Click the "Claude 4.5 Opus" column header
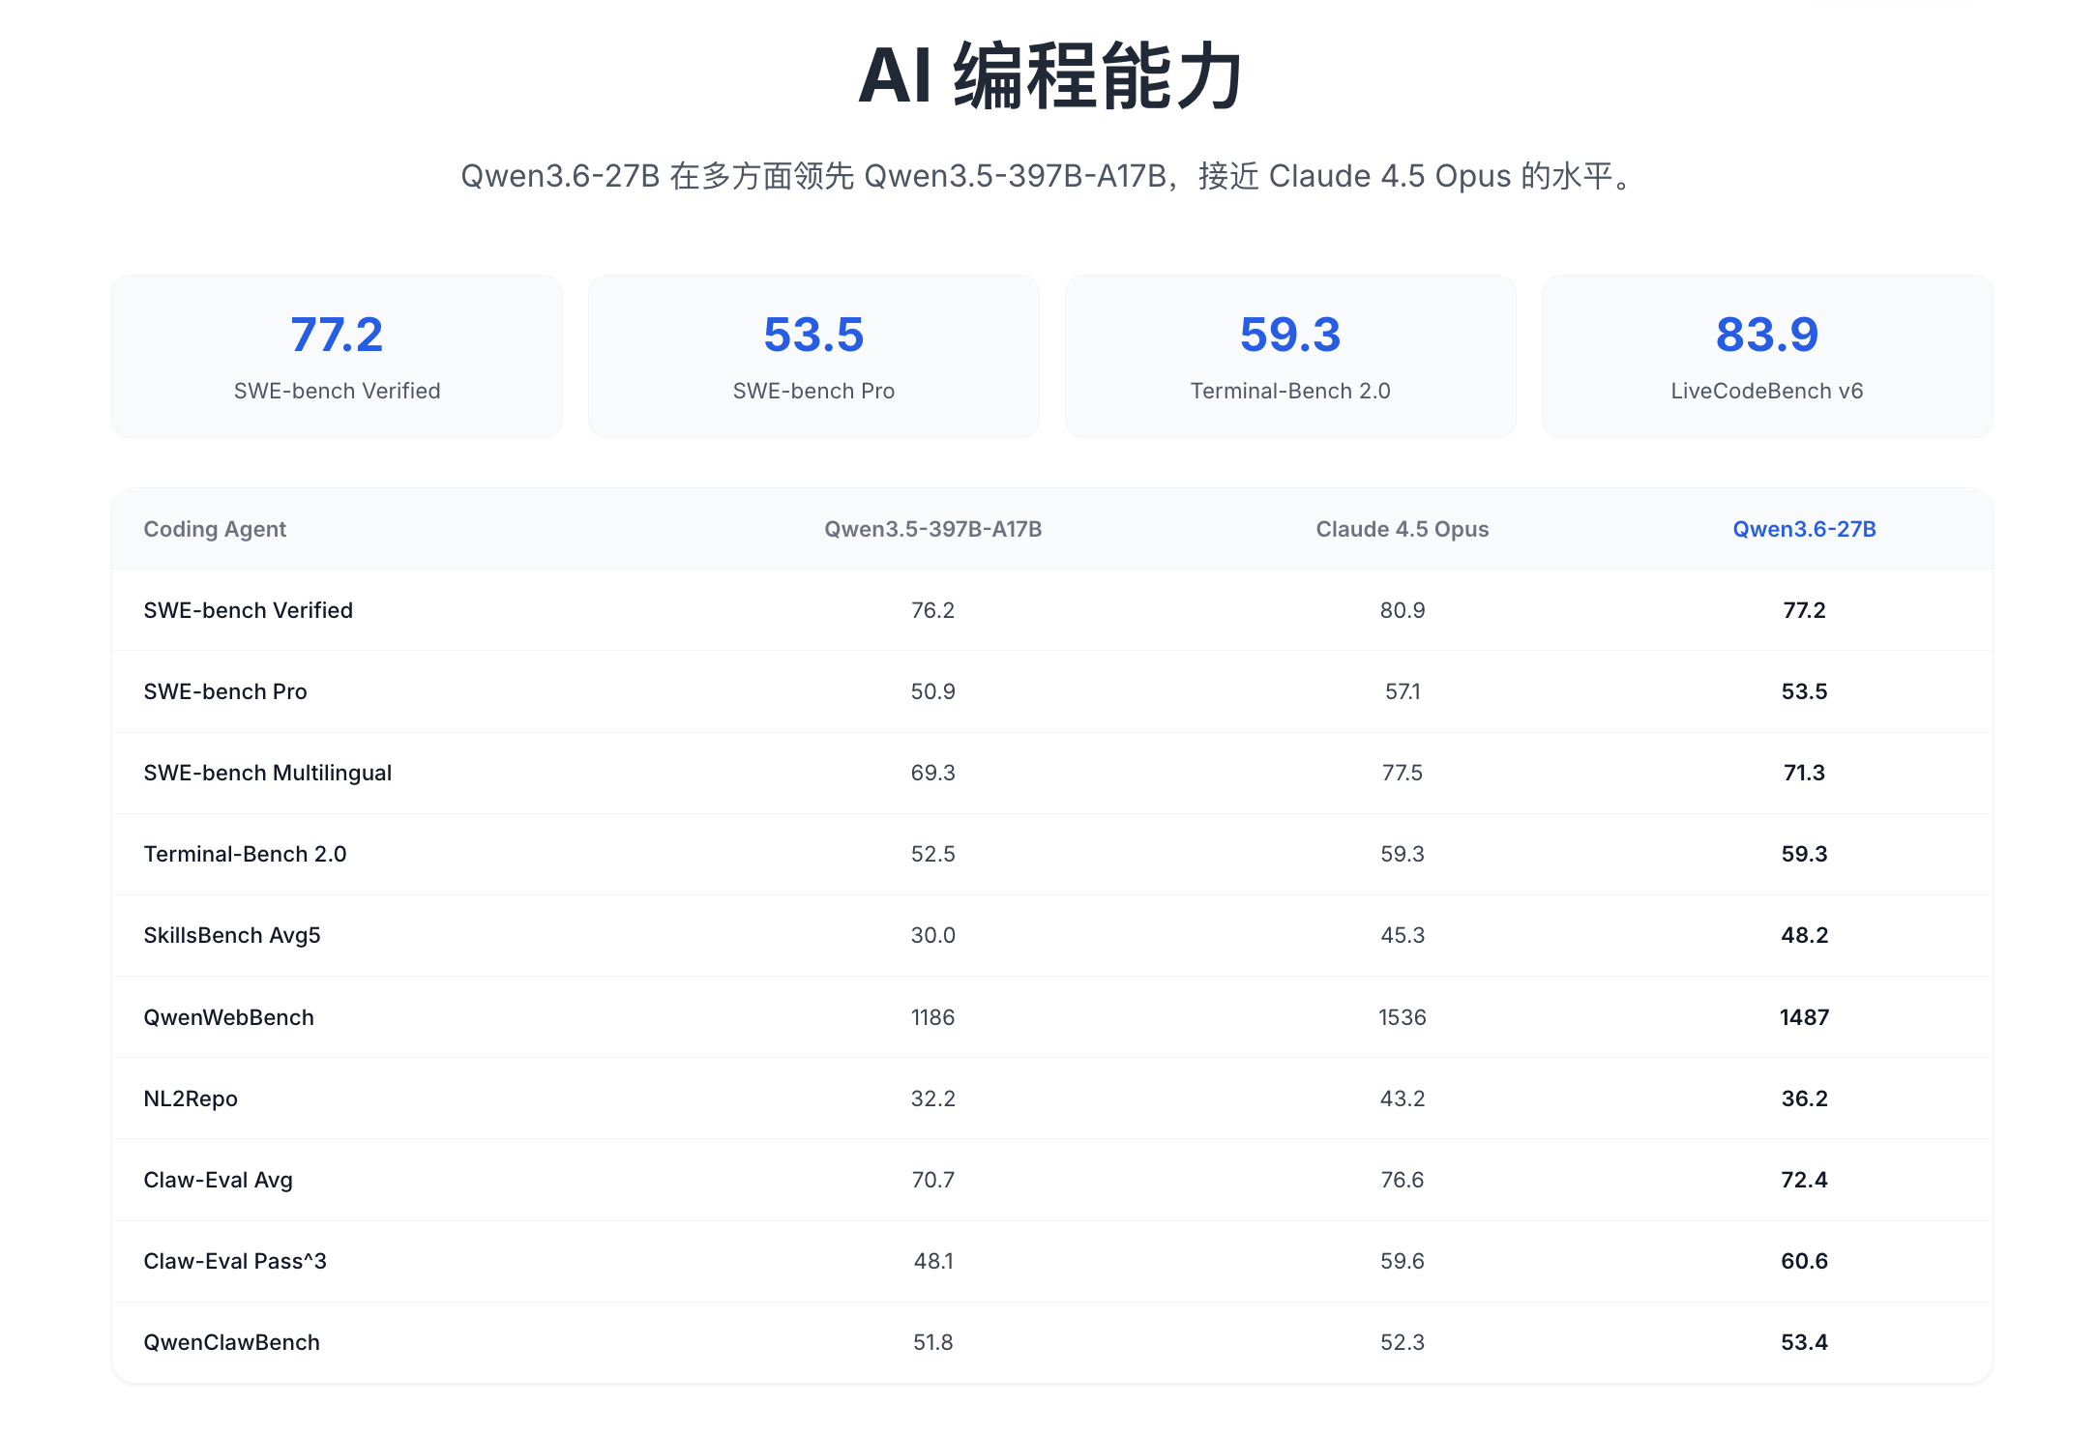Viewport: 2097px width, 1435px height. tap(1403, 529)
